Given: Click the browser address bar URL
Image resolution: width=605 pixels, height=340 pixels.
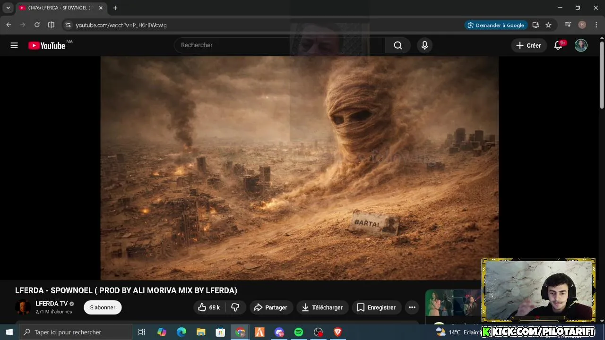Looking at the screenshot, I should coord(121,25).
